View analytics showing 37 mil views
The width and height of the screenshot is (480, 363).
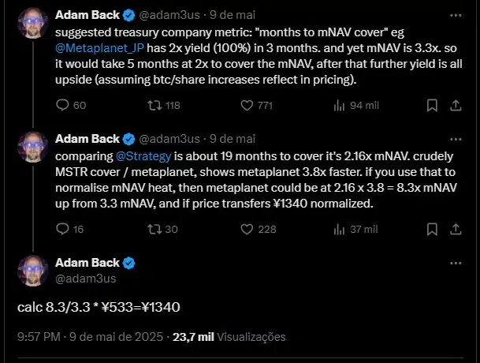[x=355, y=230]
